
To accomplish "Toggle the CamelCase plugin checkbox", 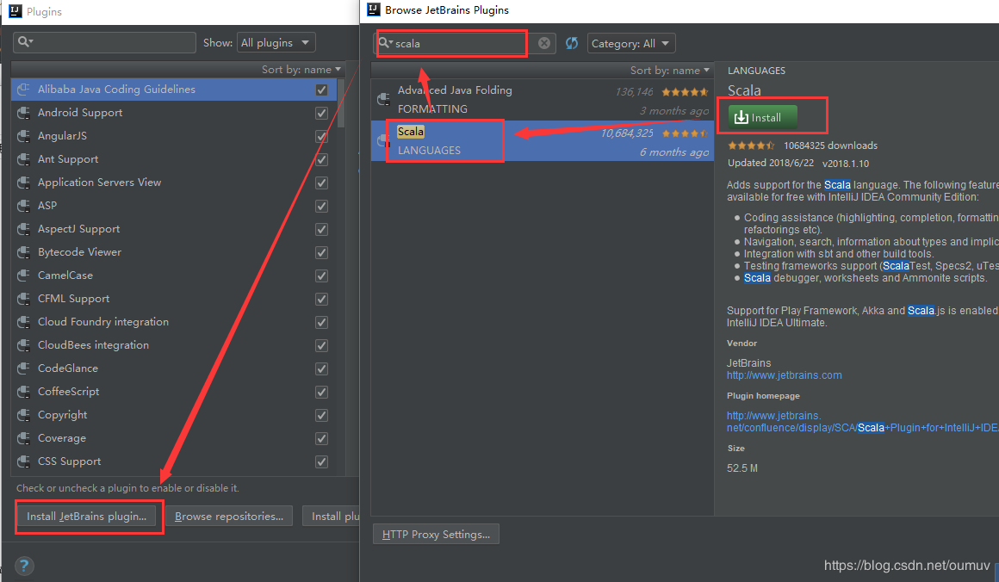I will pos(322,276).
